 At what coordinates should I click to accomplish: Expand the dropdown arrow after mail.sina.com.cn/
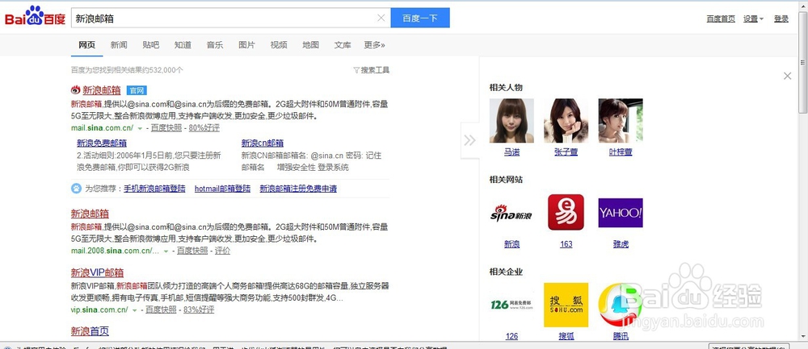click(x=140, y=128)
